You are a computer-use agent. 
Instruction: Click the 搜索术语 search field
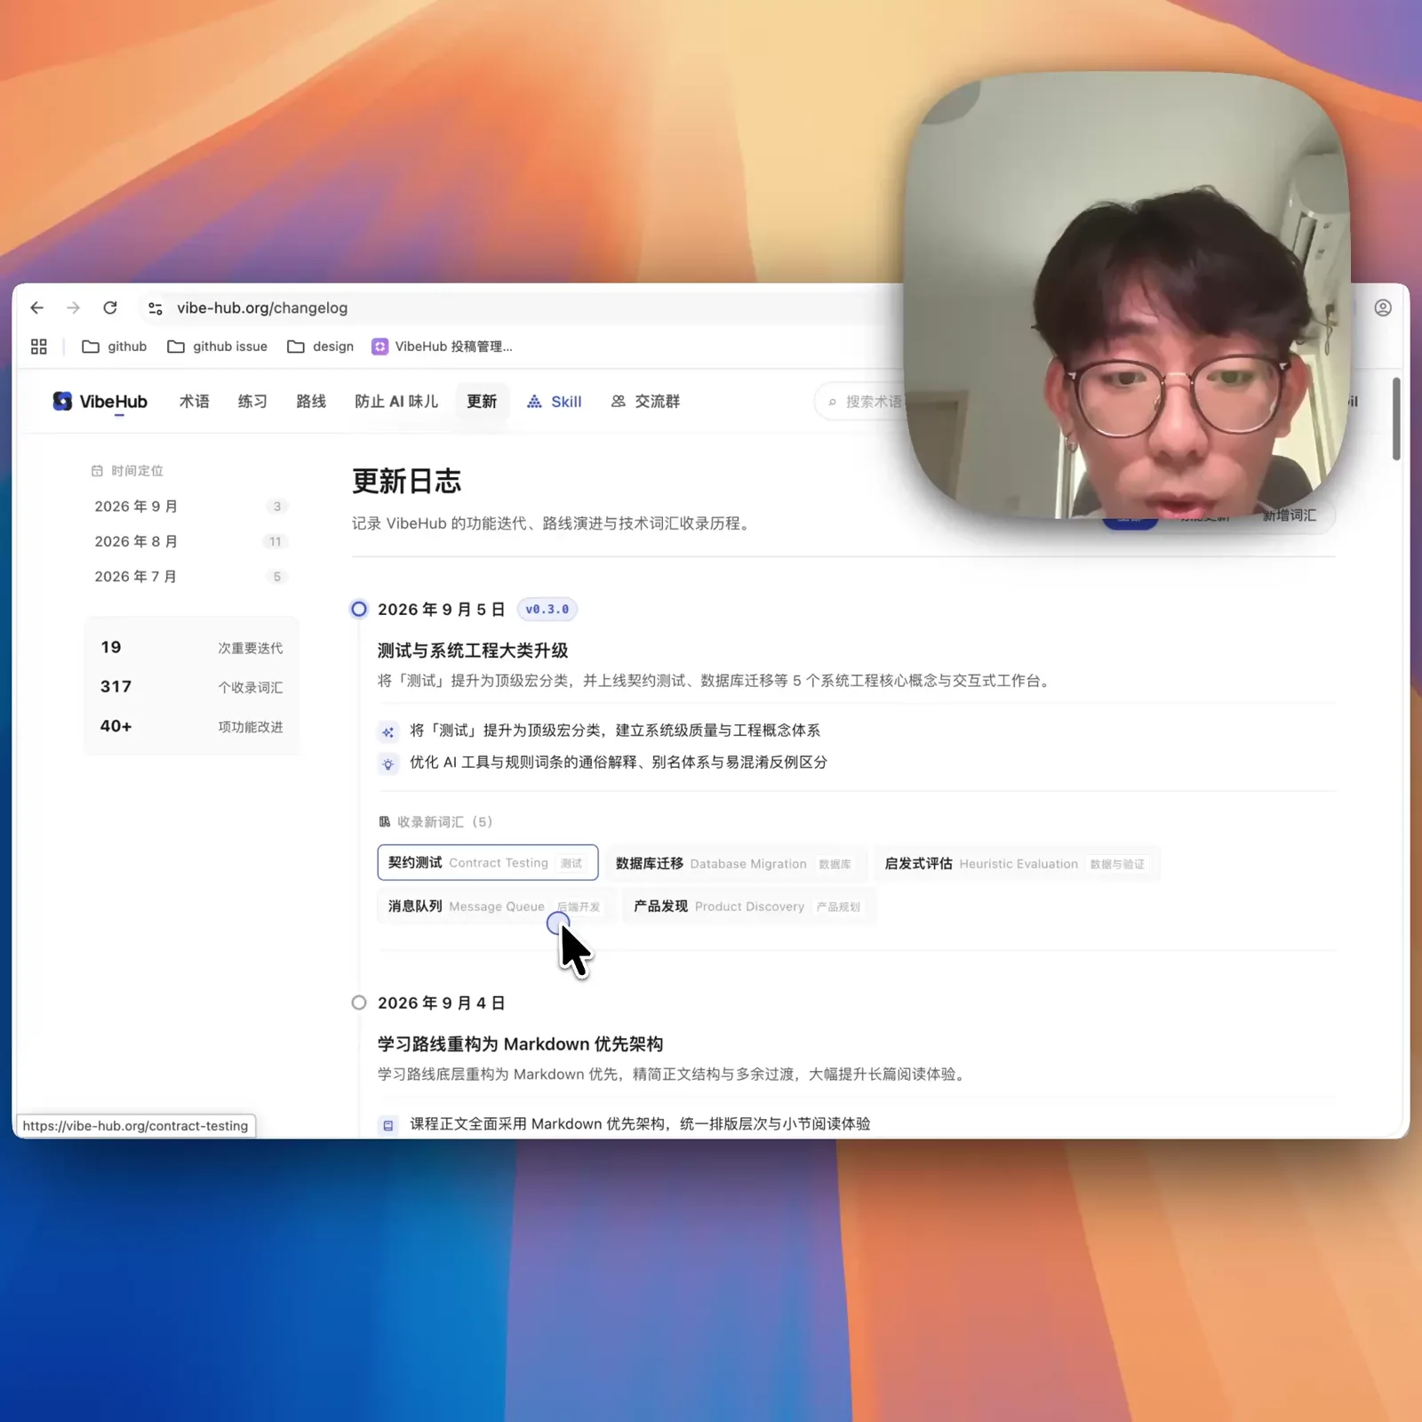pos(860,402)
